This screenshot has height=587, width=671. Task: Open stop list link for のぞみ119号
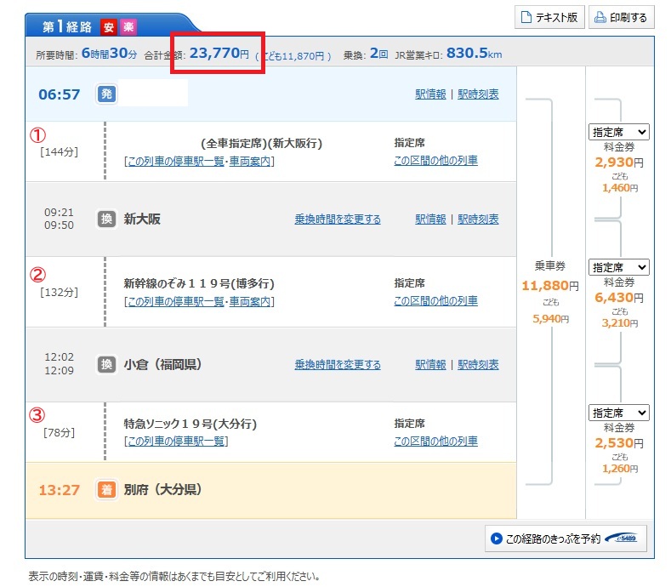(176, 301)
